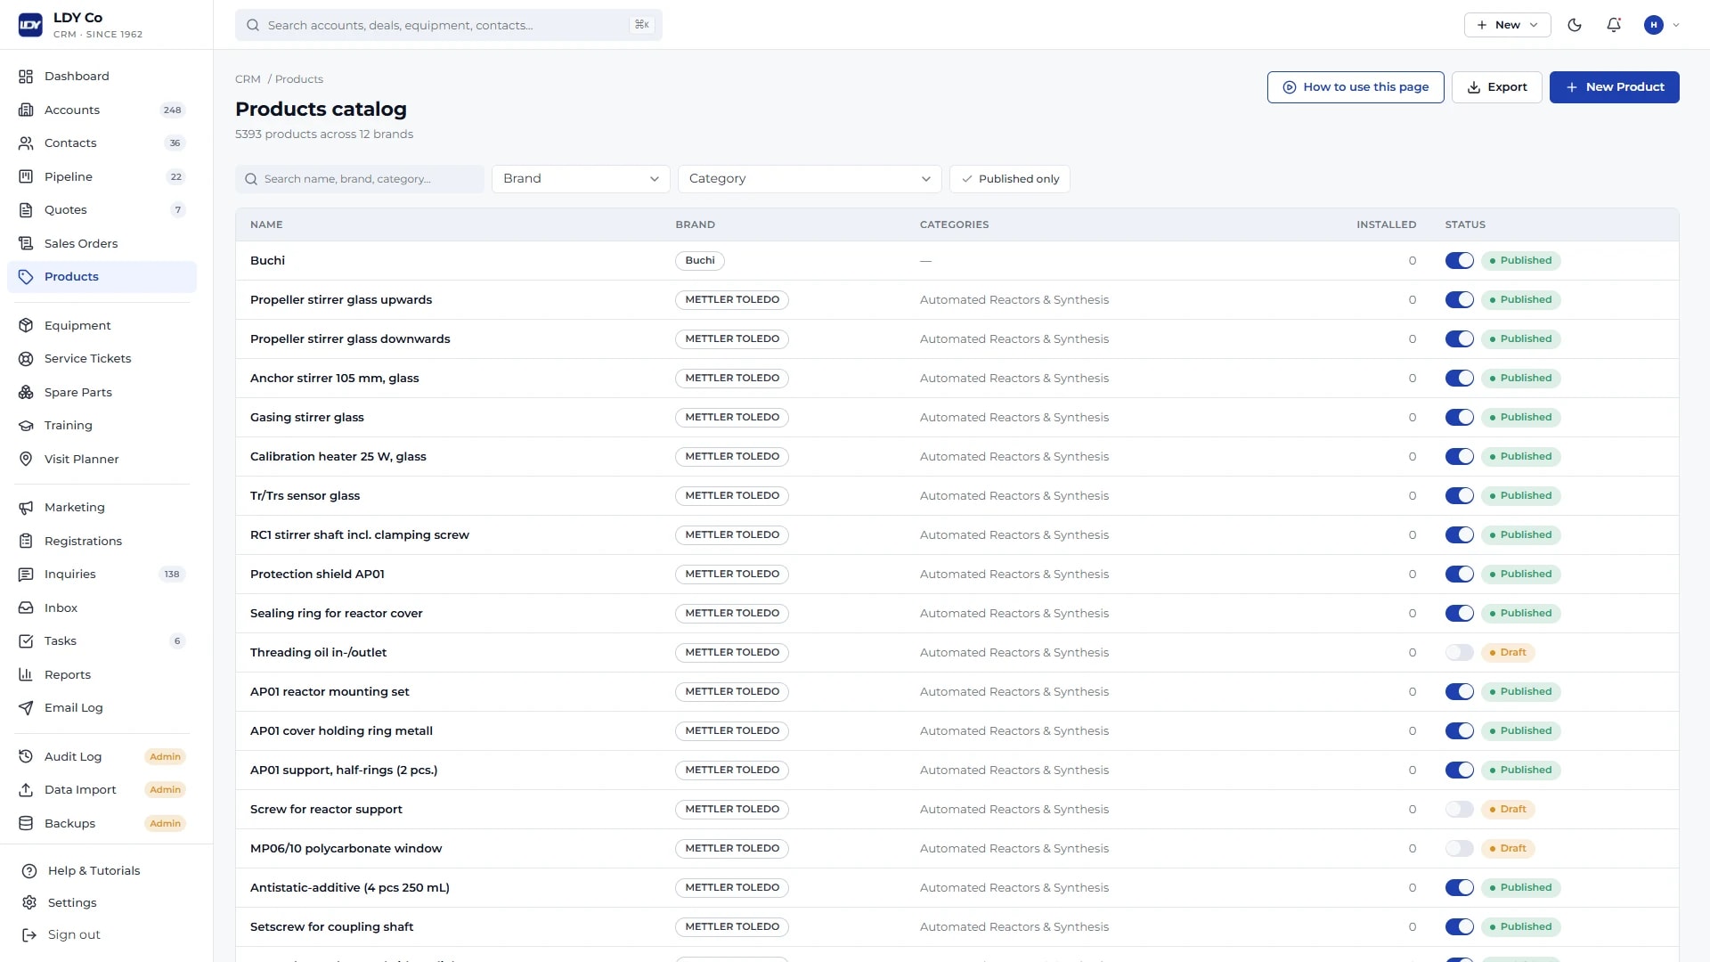Focus the global search accounts field
1710x962 pixels.
click(449, 25)
